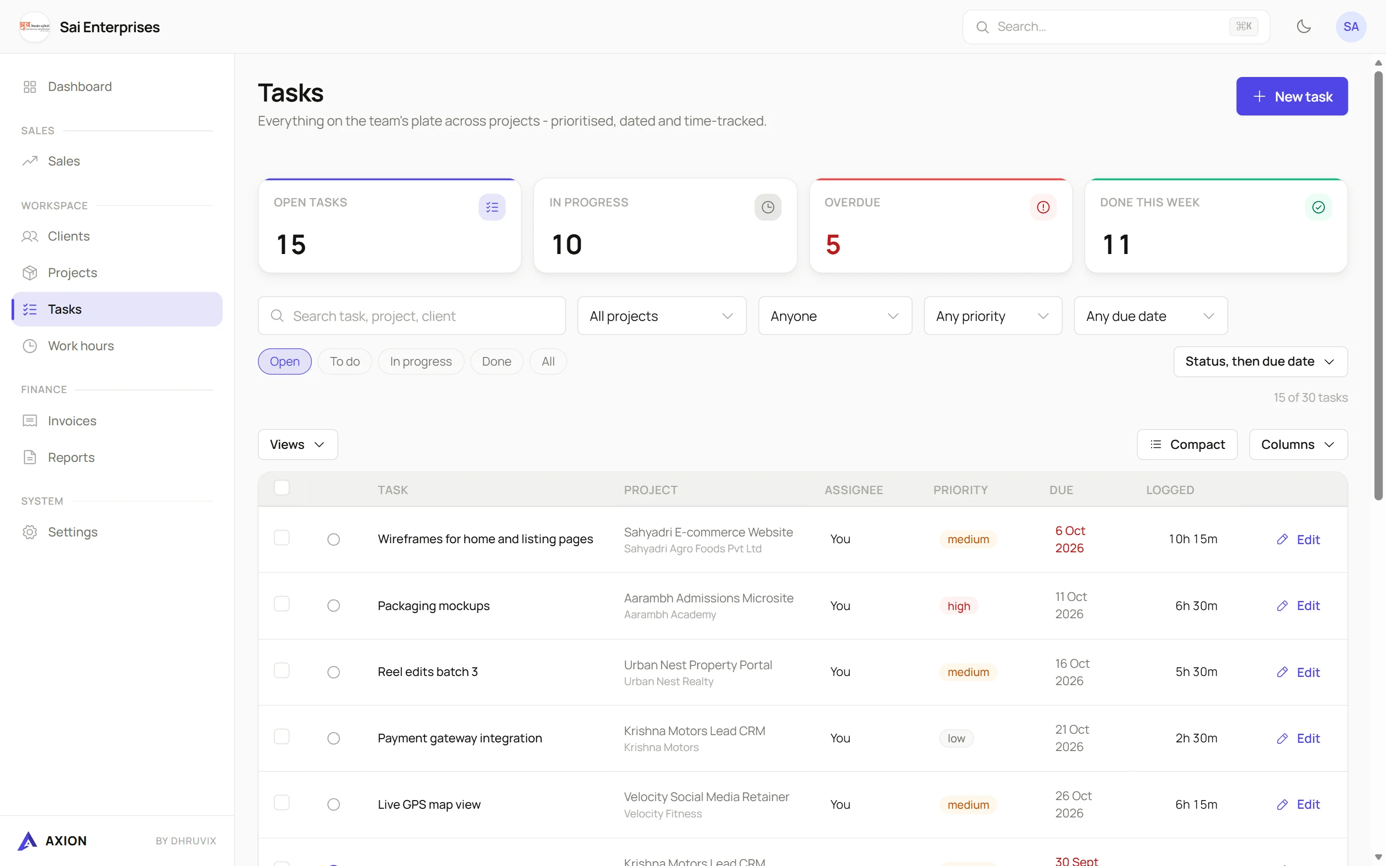Viewport: 1386px width, 866px height.
Task: Check the Packaging mockups row checkbox
Action: click(282, 604)
